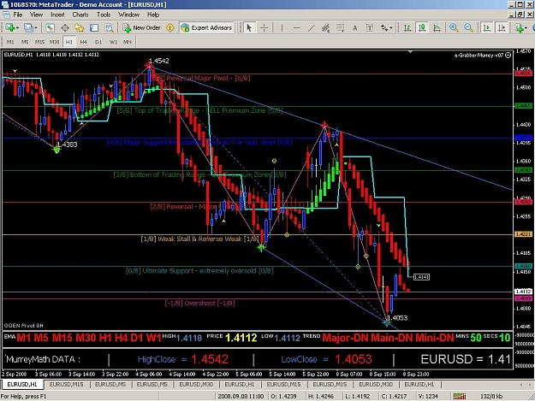Viewport: 535px width, 401px height.
Task: Select the H1 timeframe button
Action: pyautogui.click(x=69, y=42)
